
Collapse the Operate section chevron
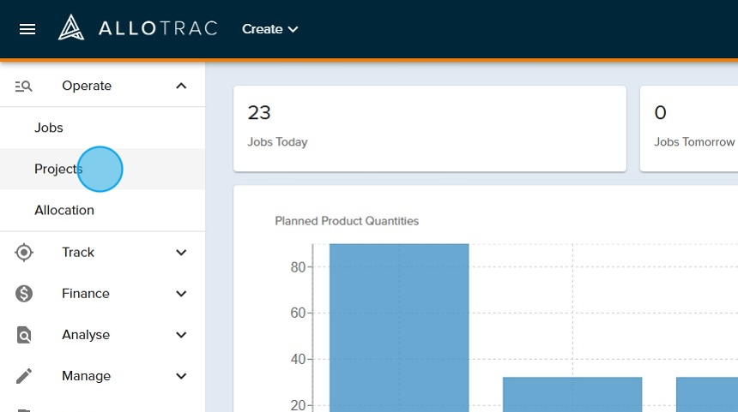click(181, 86)
